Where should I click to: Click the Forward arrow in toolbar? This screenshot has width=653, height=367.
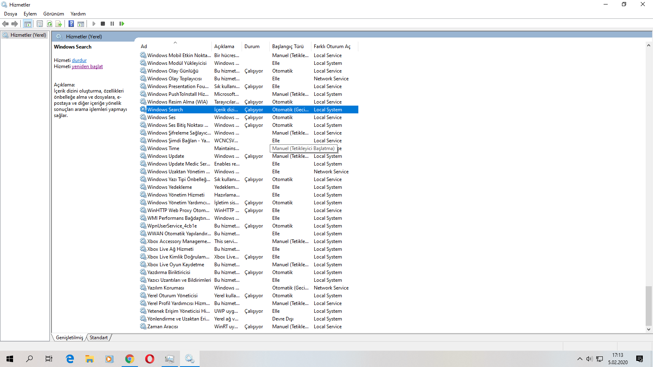click(x=15, y=24)
